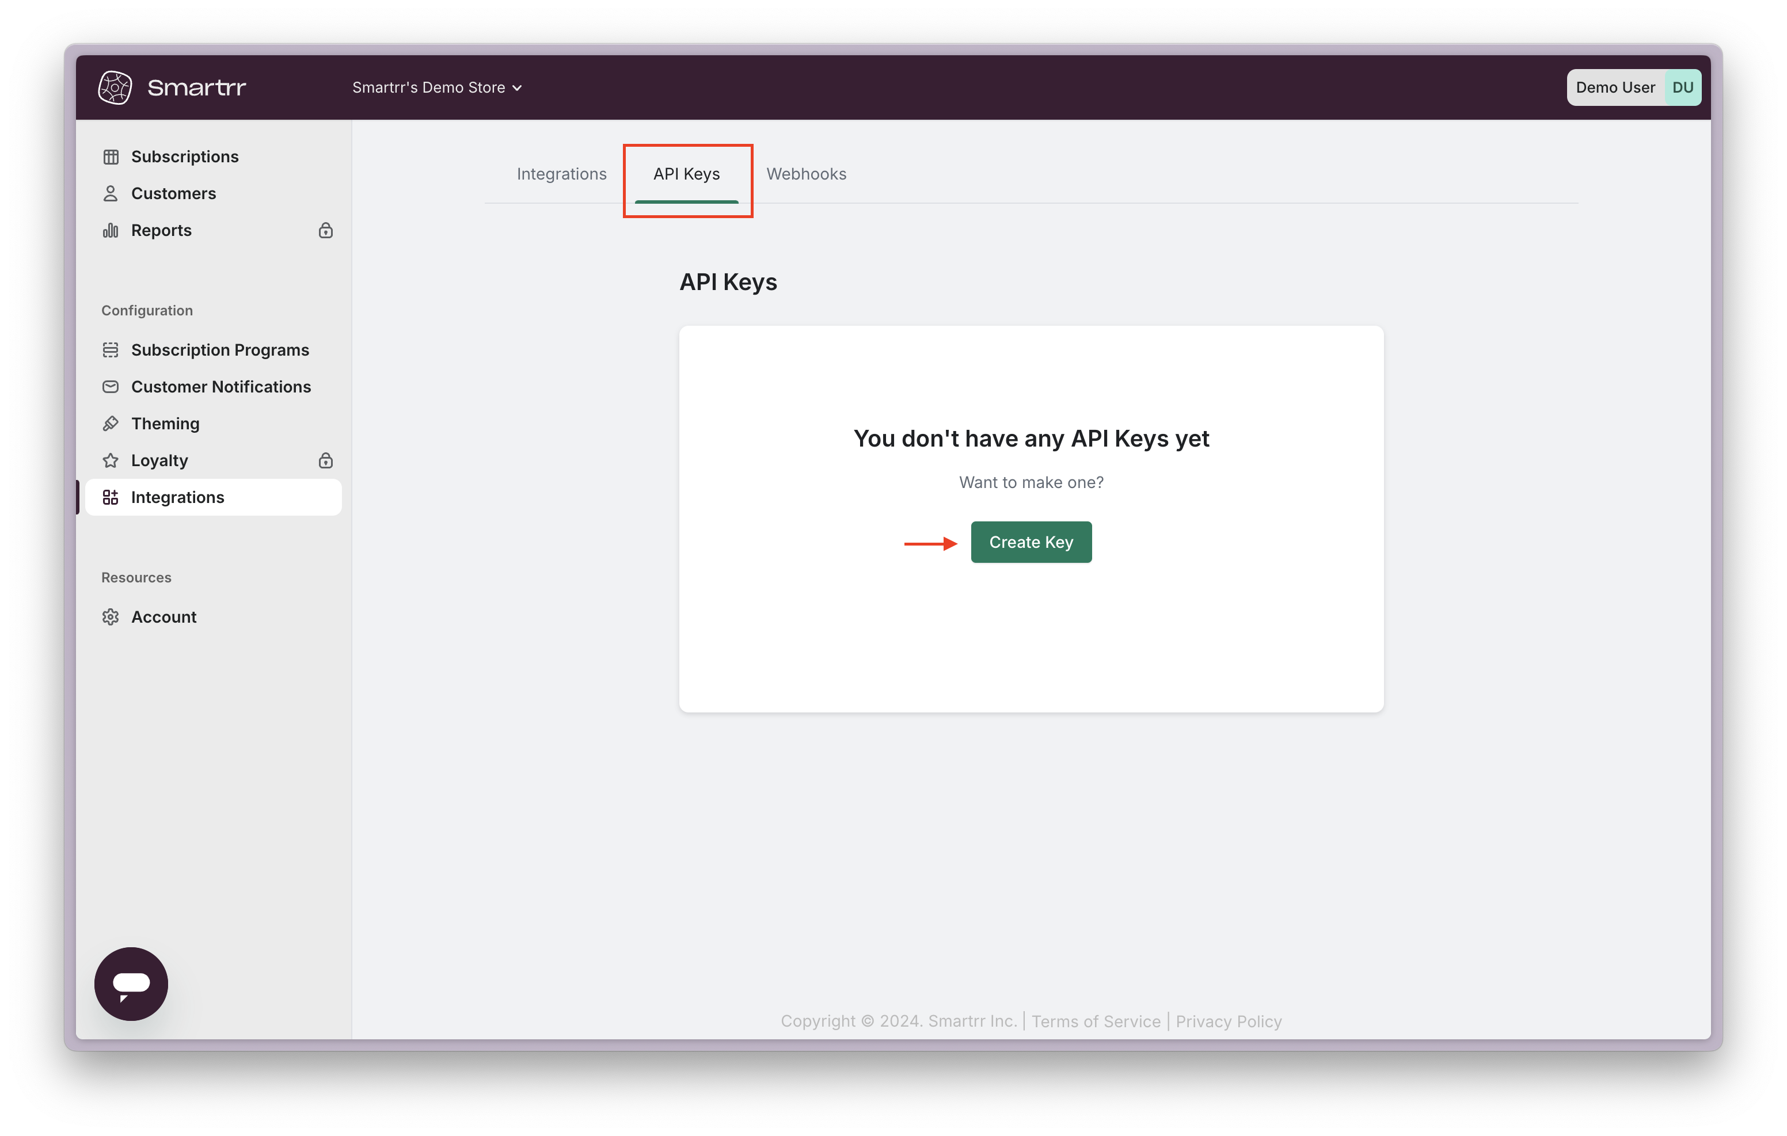
Task: Click the Reports bar chart icon
Action: 111,231
